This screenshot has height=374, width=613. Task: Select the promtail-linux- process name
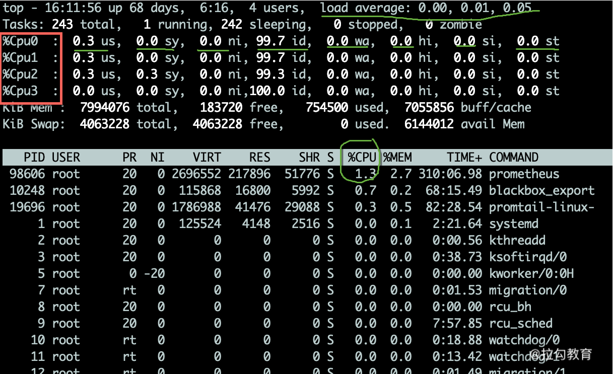click(x=541, y=207)
